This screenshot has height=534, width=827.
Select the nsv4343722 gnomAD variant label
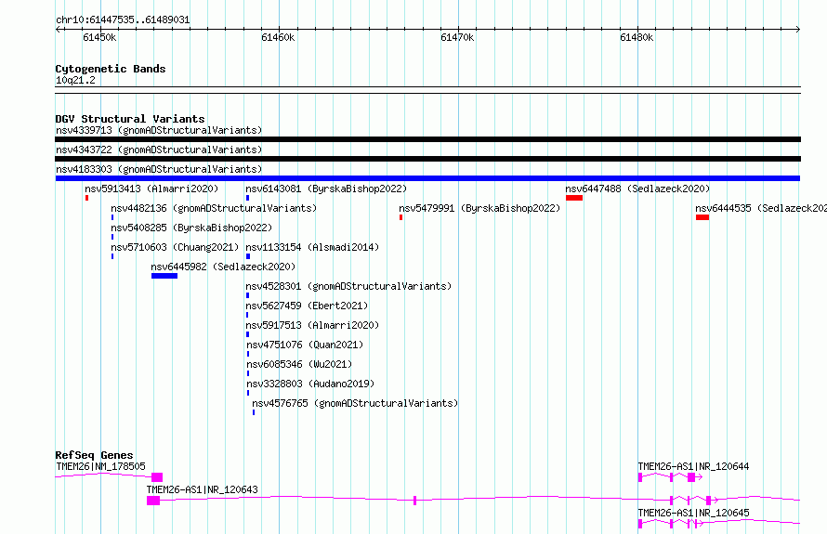159,150
